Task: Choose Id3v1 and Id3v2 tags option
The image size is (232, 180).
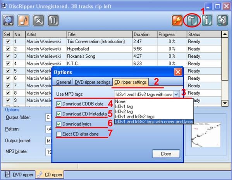Action: 154,117
